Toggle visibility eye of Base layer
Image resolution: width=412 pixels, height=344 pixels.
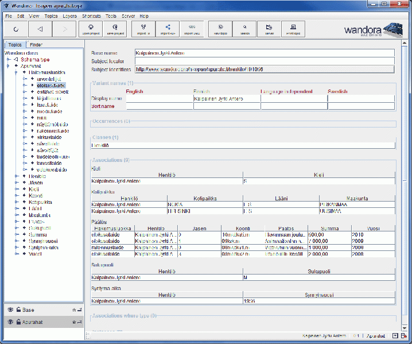[x=10, y=310]
